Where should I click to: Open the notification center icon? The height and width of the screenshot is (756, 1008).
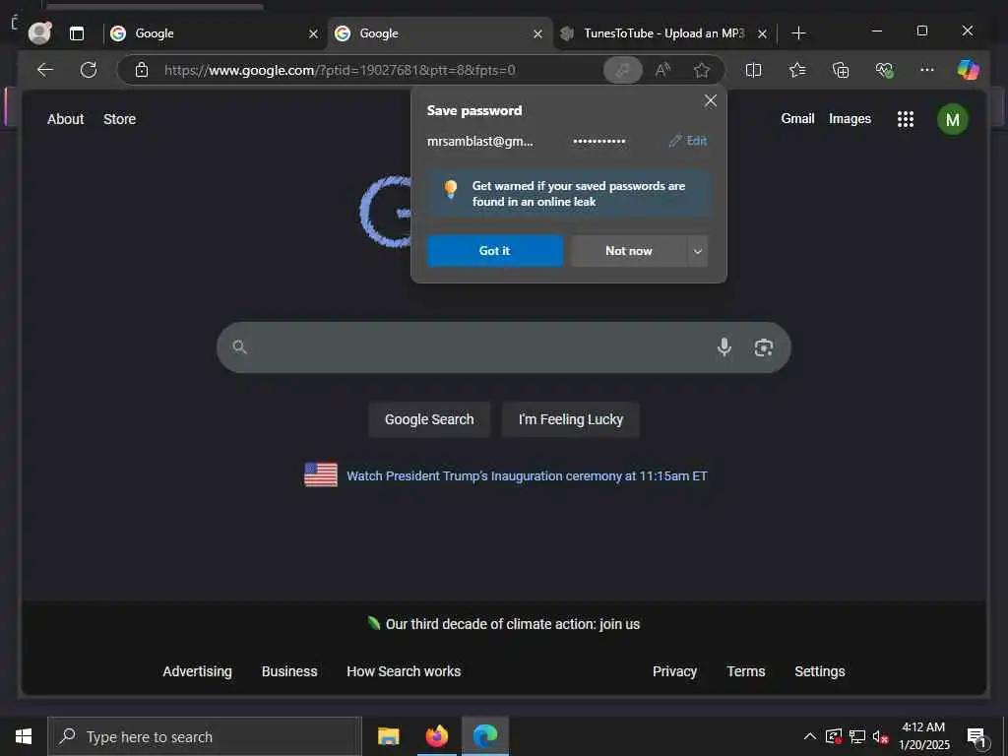pyautogui.click(x=976, y=737)
